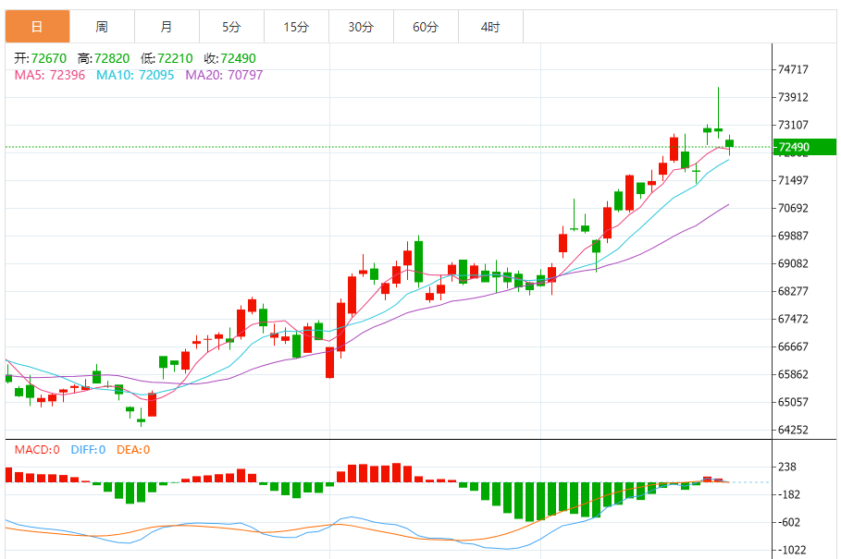Click the opening price 开:72670
This screenshot has height=559, width=841.
coord(40,58)
